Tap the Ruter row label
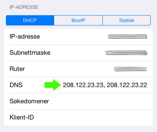The width and height of the screenshot is (157, 132). (x=17, y=69)
